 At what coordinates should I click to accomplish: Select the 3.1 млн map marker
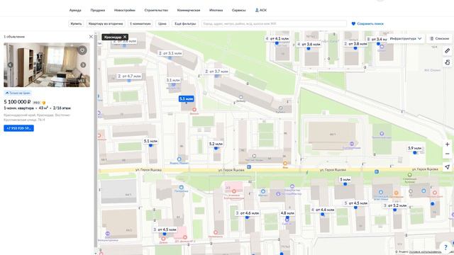pyautogui.click(x=173, y=80)
